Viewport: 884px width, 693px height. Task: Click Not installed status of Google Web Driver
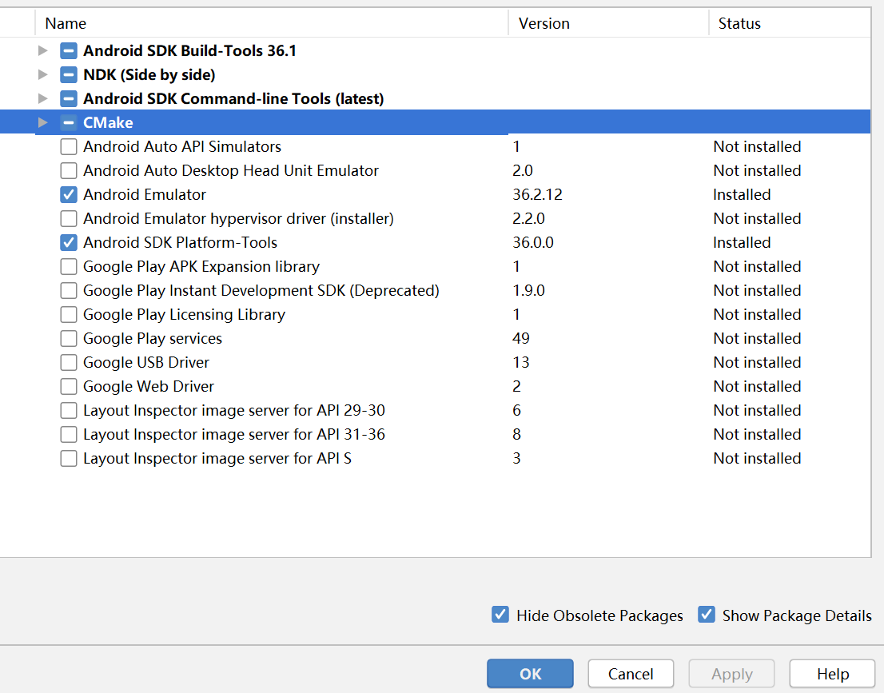coord(757,386)
